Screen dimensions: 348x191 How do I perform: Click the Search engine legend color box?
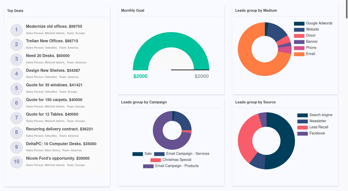click(302, 115)
